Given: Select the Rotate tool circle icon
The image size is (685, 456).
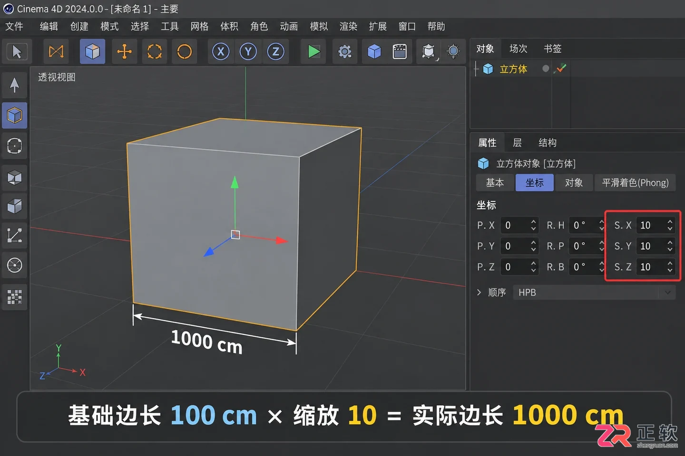Looking at the screenshot, I should (x=185, y=51).
